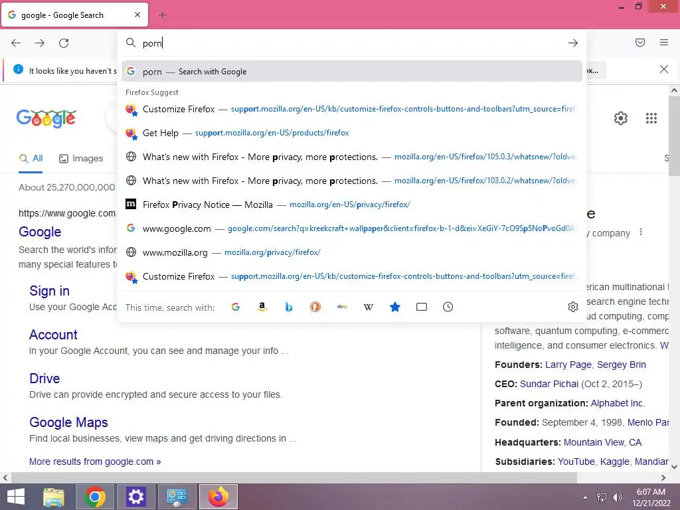Open the YouTube subsidiary link
Screen dimensions: 680x510
(576, 462)
